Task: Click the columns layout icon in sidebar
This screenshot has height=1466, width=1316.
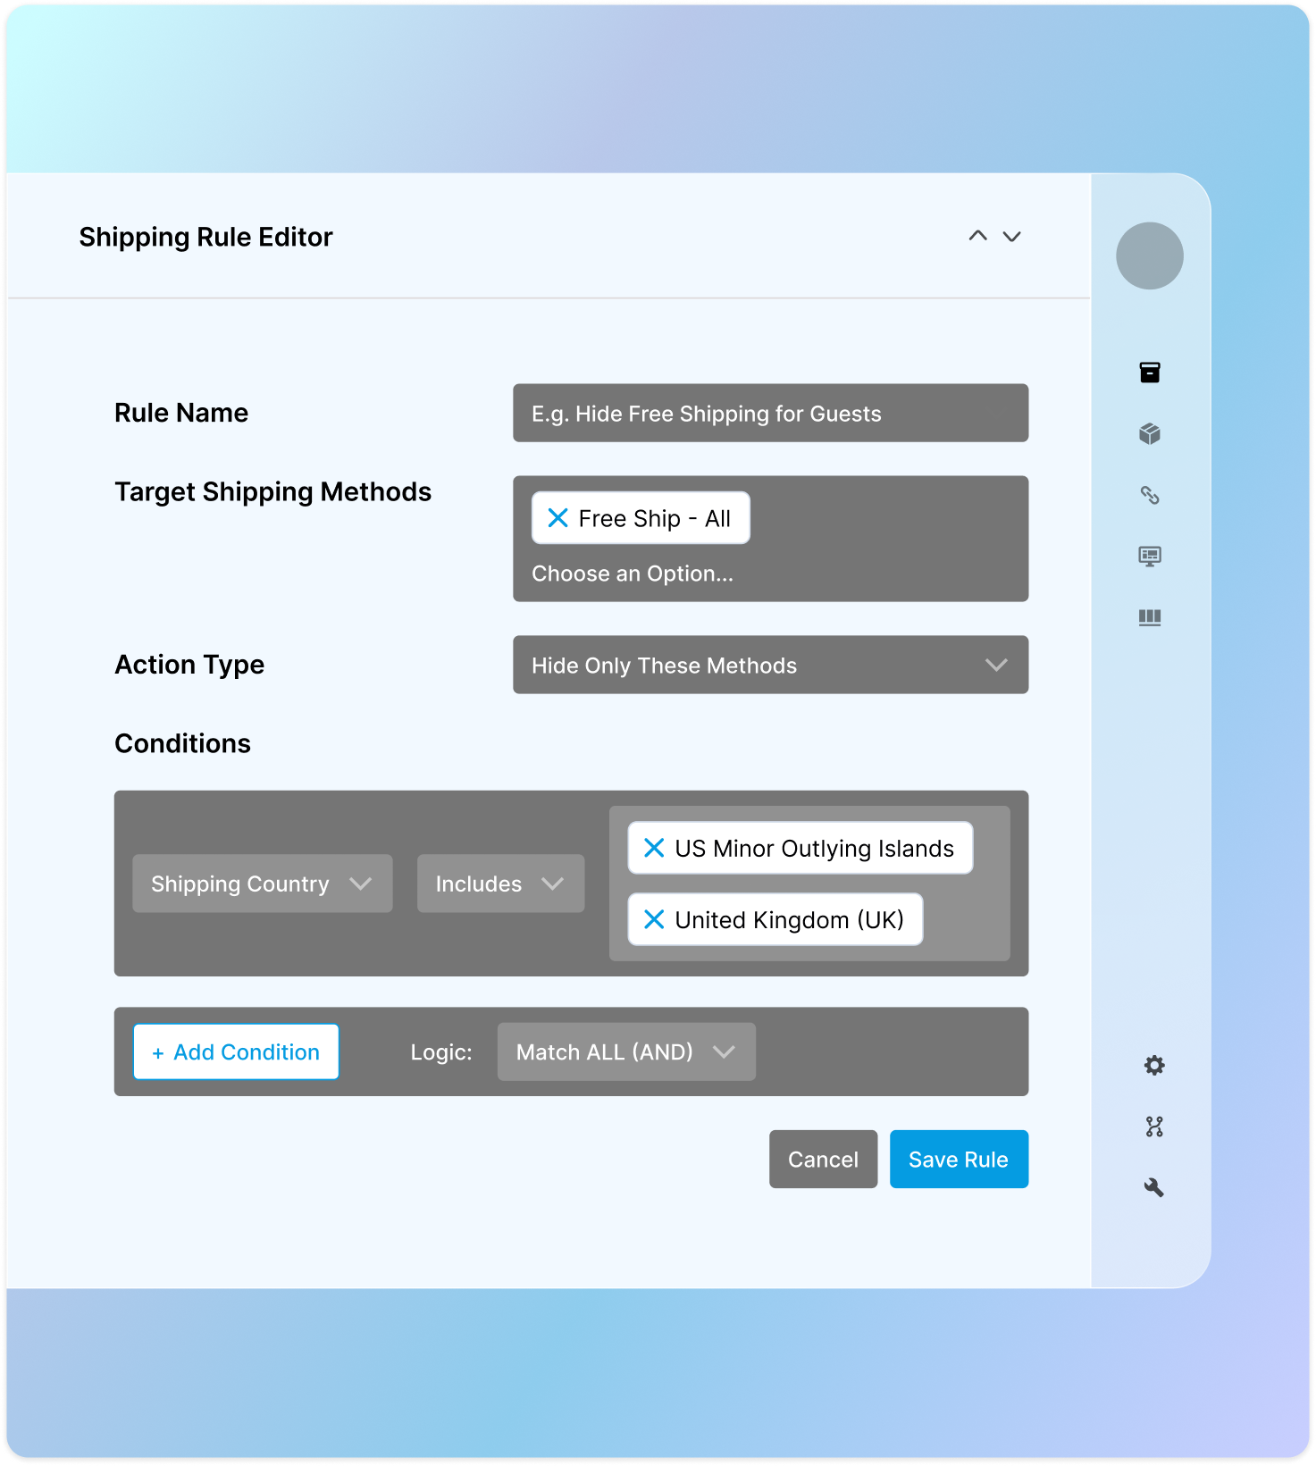Action: pos(1150,617)
